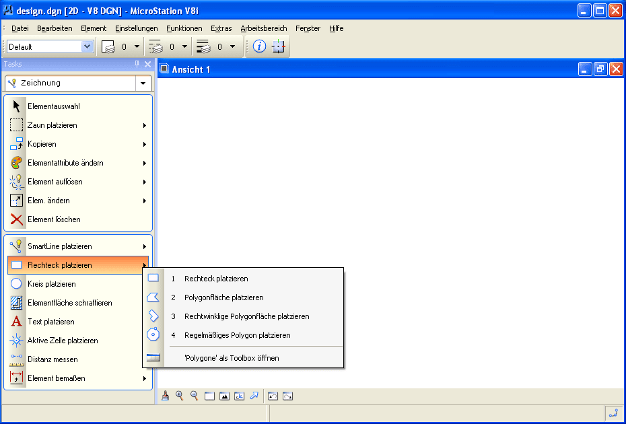Open the Einstellungen menu
This screenshot has width=626, height=424.
[136, 28]
